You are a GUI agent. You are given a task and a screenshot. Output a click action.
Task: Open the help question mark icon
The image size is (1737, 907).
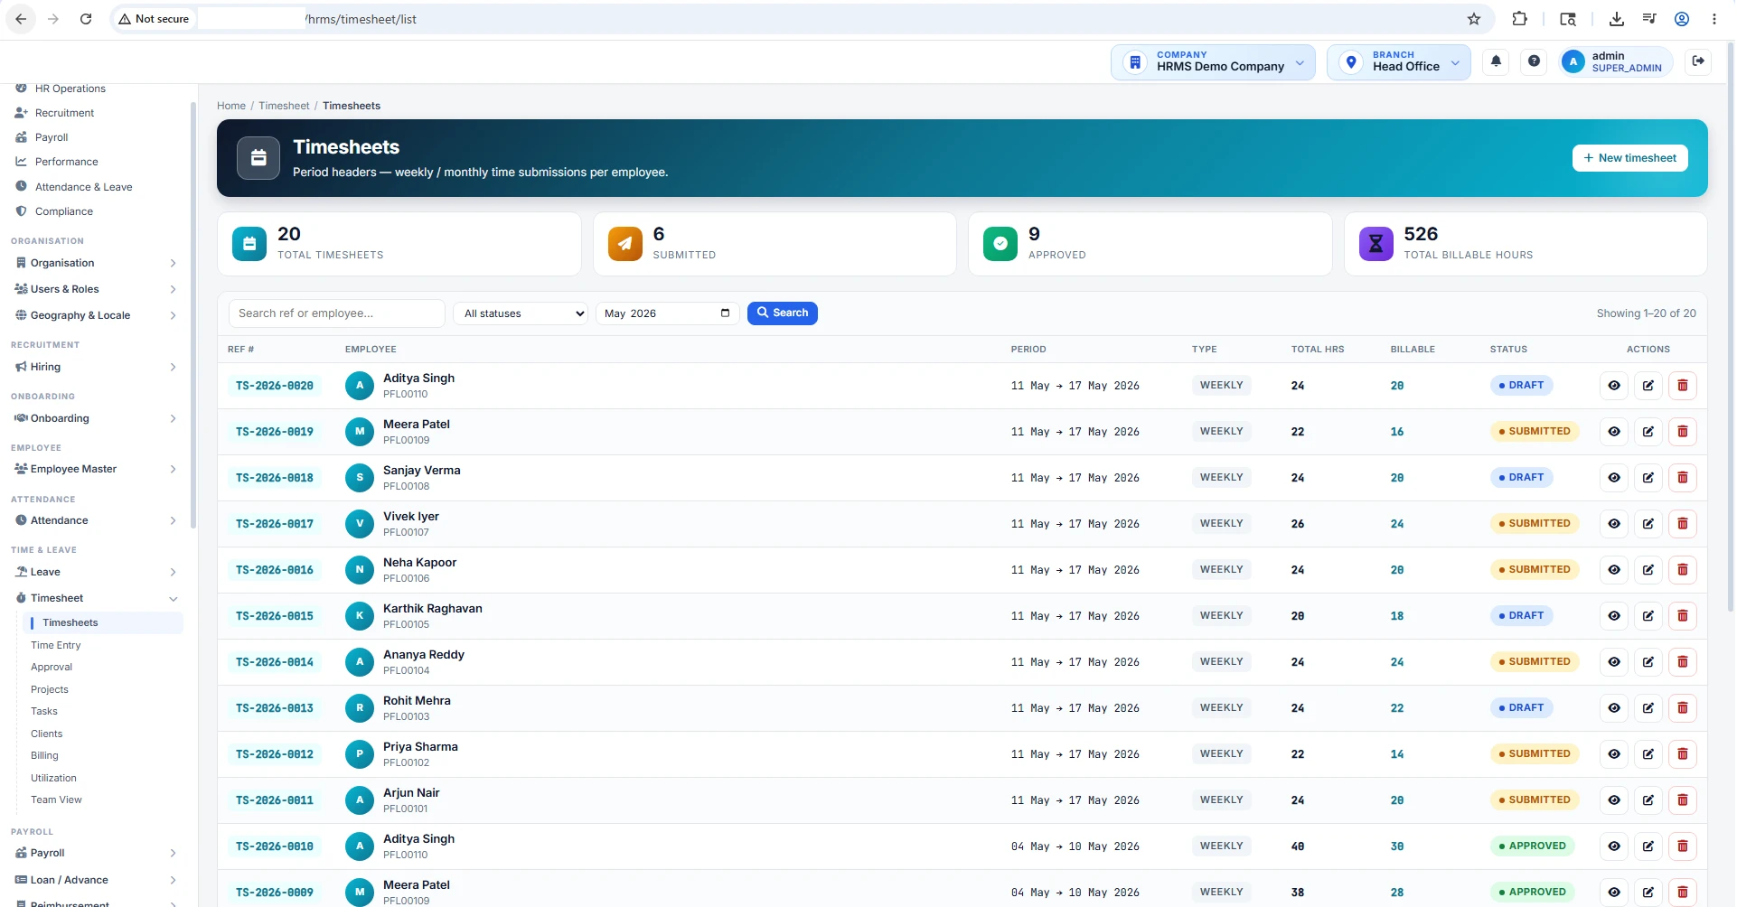point(1534,61)
